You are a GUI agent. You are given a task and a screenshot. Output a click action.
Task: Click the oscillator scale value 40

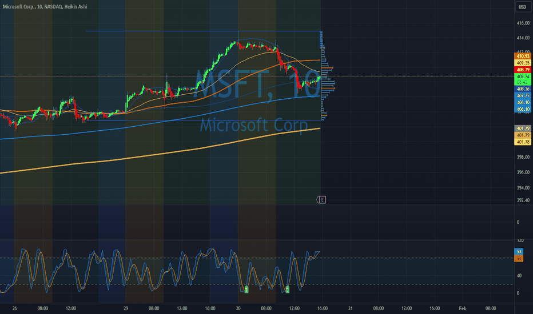pyautogui.click(x=519, y=275)
